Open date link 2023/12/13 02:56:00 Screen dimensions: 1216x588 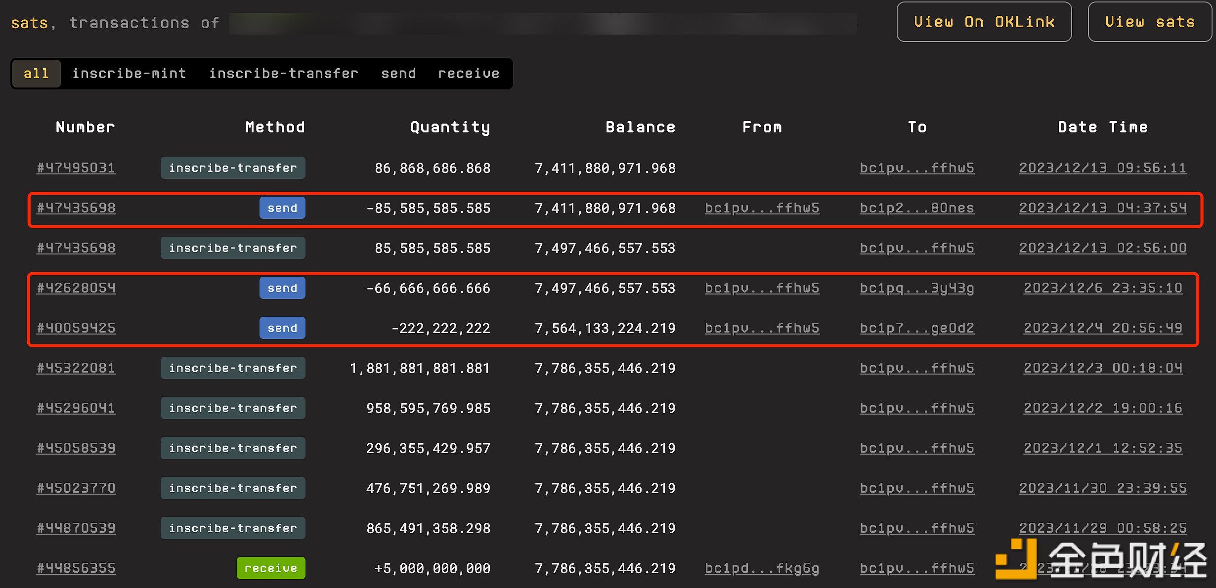(1103, 248)
